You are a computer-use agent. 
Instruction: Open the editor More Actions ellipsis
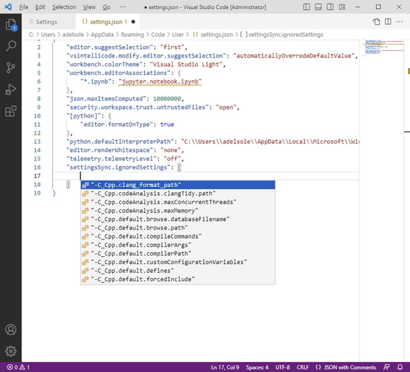click(400, 22)
